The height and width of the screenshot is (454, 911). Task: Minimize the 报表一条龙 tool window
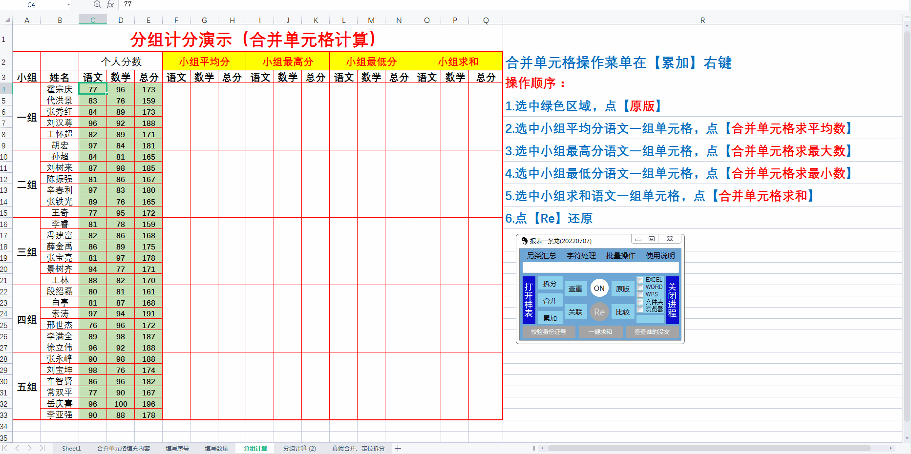[x=638, y=239]
